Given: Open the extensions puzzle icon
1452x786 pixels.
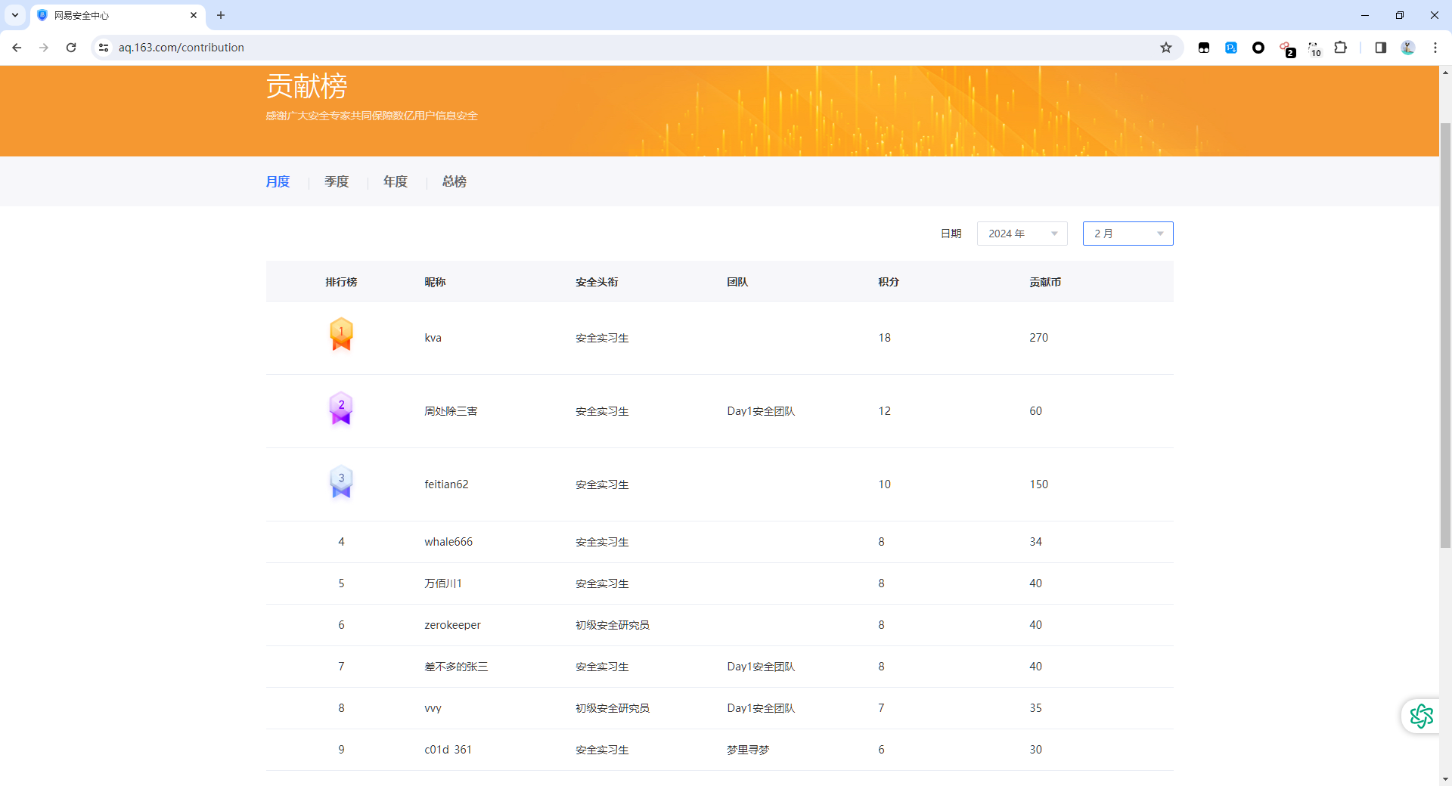Looking at the screenshot, I should point(1340,48).
